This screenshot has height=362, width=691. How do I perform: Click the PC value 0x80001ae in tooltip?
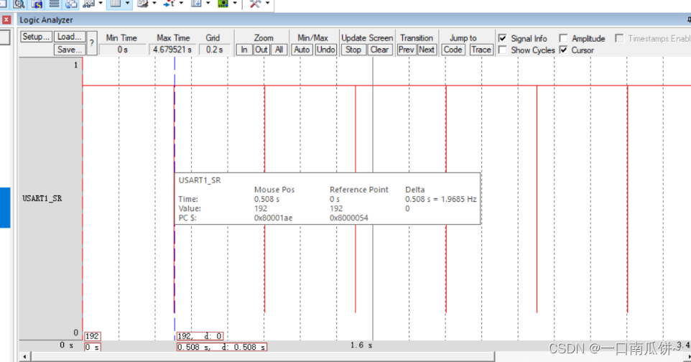273,218
